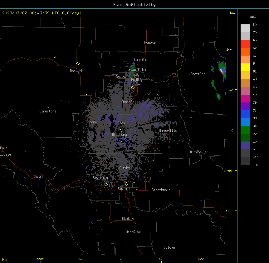Click the -50 tick on the right axis
Image resolution: width=269 pixels, height=263 pixels.
tap(229, 171)
